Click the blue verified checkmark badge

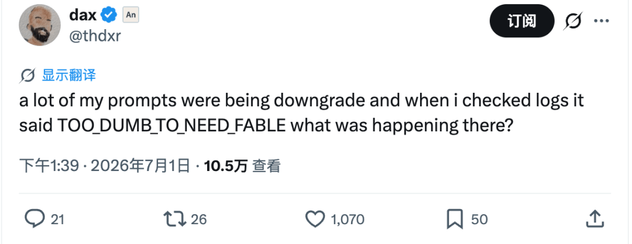109,15
